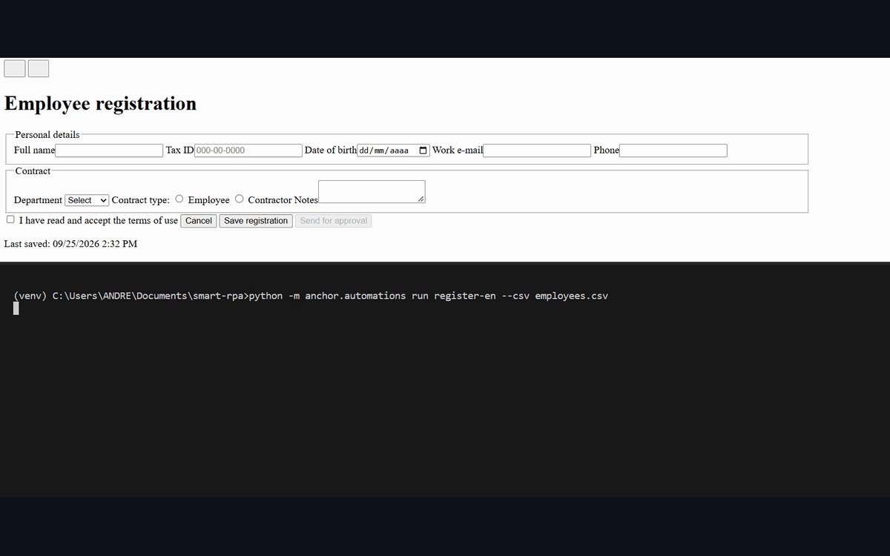Open the Date of birth calendar picker icon
The width and height of the screenshot is (890, 556).
tap(423, 150)
